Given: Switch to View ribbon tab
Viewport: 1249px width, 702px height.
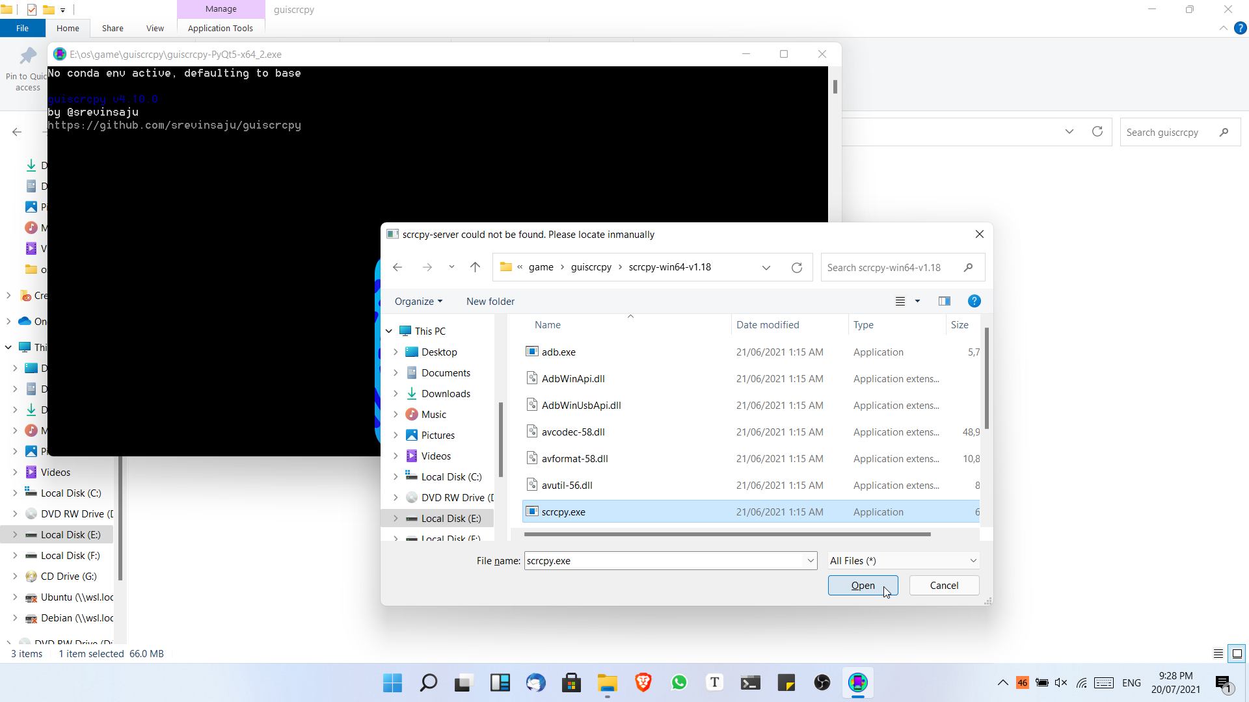Looking at the screenshot, I should (x=155, y=28).
